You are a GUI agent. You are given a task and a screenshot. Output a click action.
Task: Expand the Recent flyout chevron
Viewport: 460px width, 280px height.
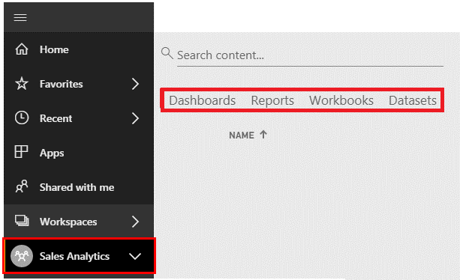tap(135, 118)
